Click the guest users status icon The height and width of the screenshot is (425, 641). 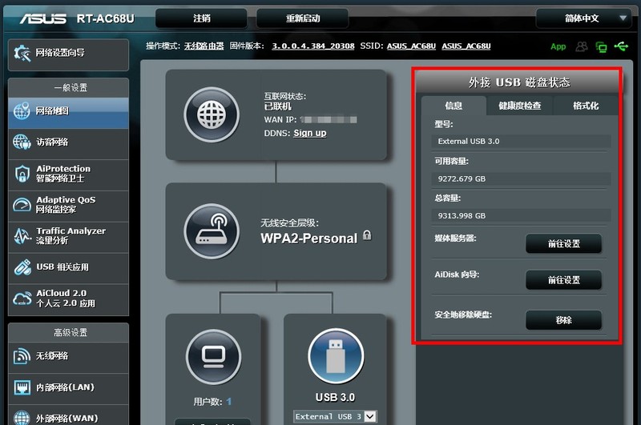coord(582,46)
